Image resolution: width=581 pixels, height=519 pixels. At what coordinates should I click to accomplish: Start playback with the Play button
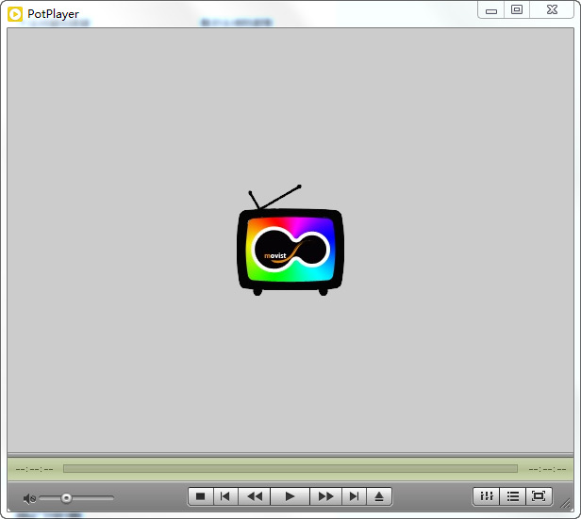[x=290, y=496]
